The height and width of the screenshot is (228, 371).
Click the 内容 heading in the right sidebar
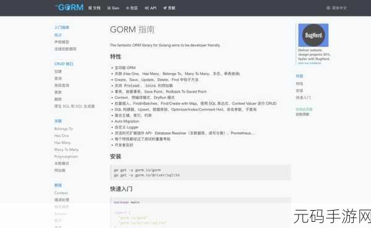299,76
